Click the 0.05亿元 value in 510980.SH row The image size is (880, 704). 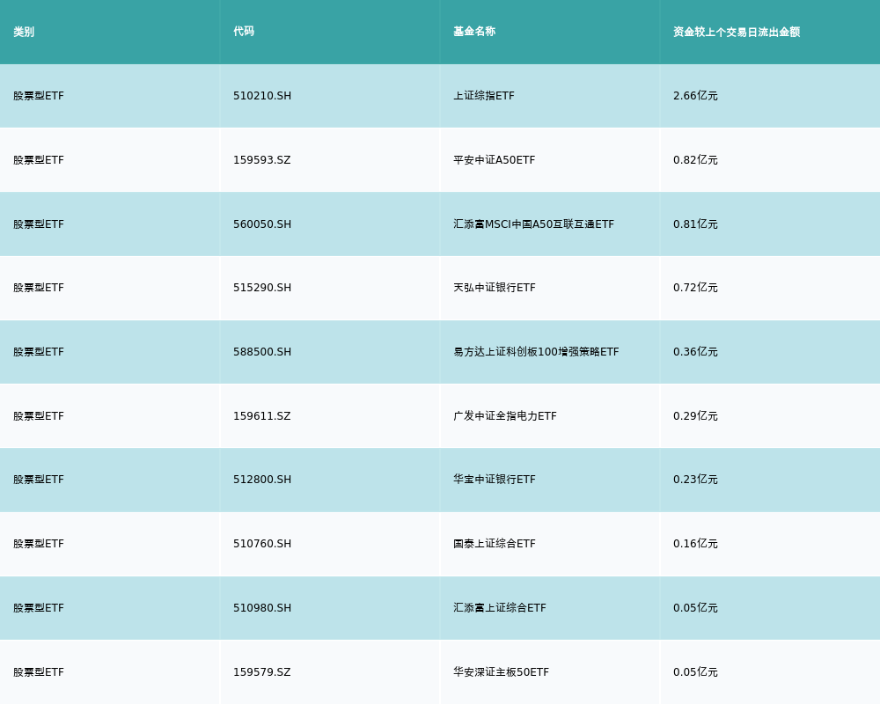695,608
